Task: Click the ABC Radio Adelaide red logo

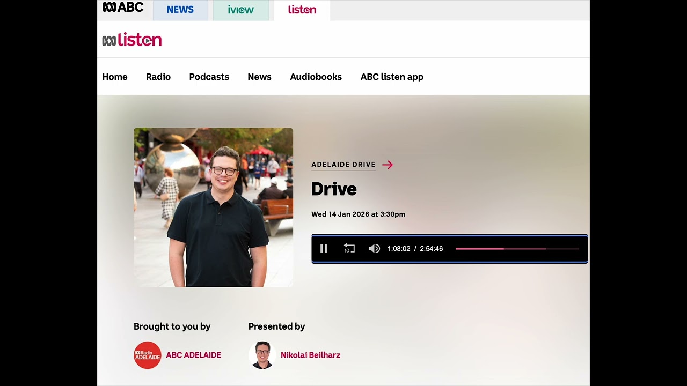Action: point(147,355)
